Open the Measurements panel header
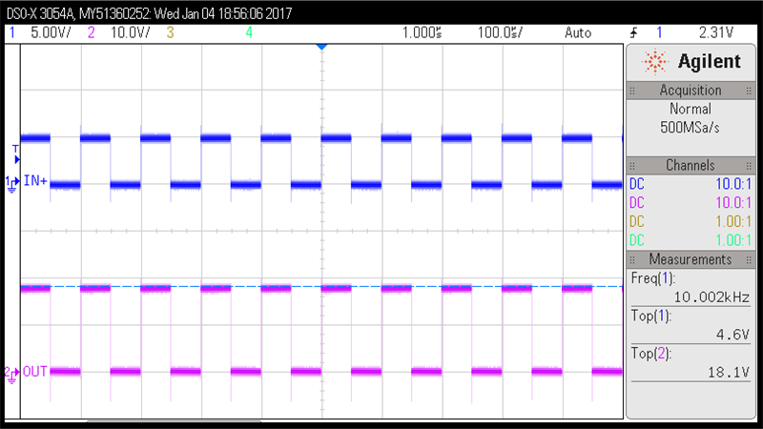The image size is (763, 429). [691, 259]
